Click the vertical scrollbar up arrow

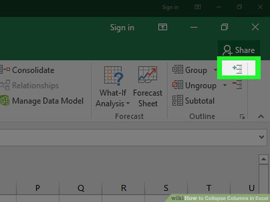pyautogui.click(x=263, y=159)
